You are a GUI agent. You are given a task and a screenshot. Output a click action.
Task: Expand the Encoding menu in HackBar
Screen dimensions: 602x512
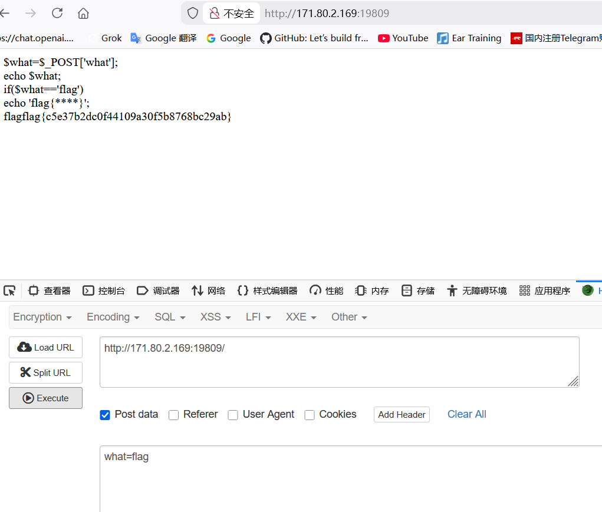tap(112, 316)
